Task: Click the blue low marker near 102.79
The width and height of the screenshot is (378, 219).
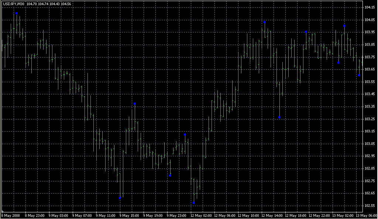Action: click(x=170, y=175)
